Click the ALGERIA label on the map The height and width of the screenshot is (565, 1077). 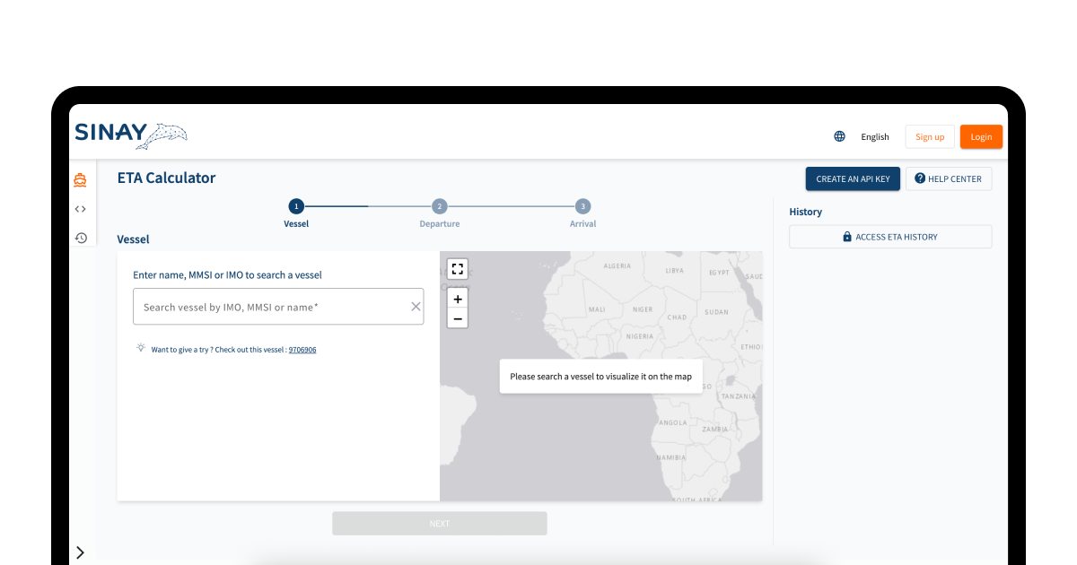617,266
